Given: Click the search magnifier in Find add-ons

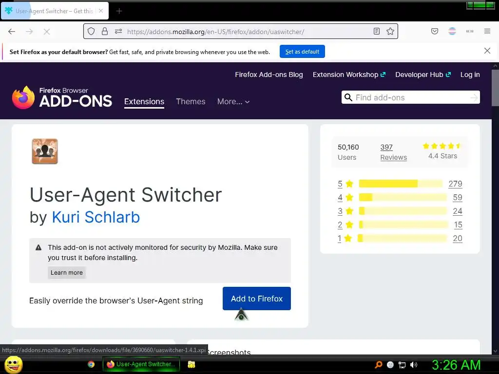Looking at the screenshot, I should 348,97.
